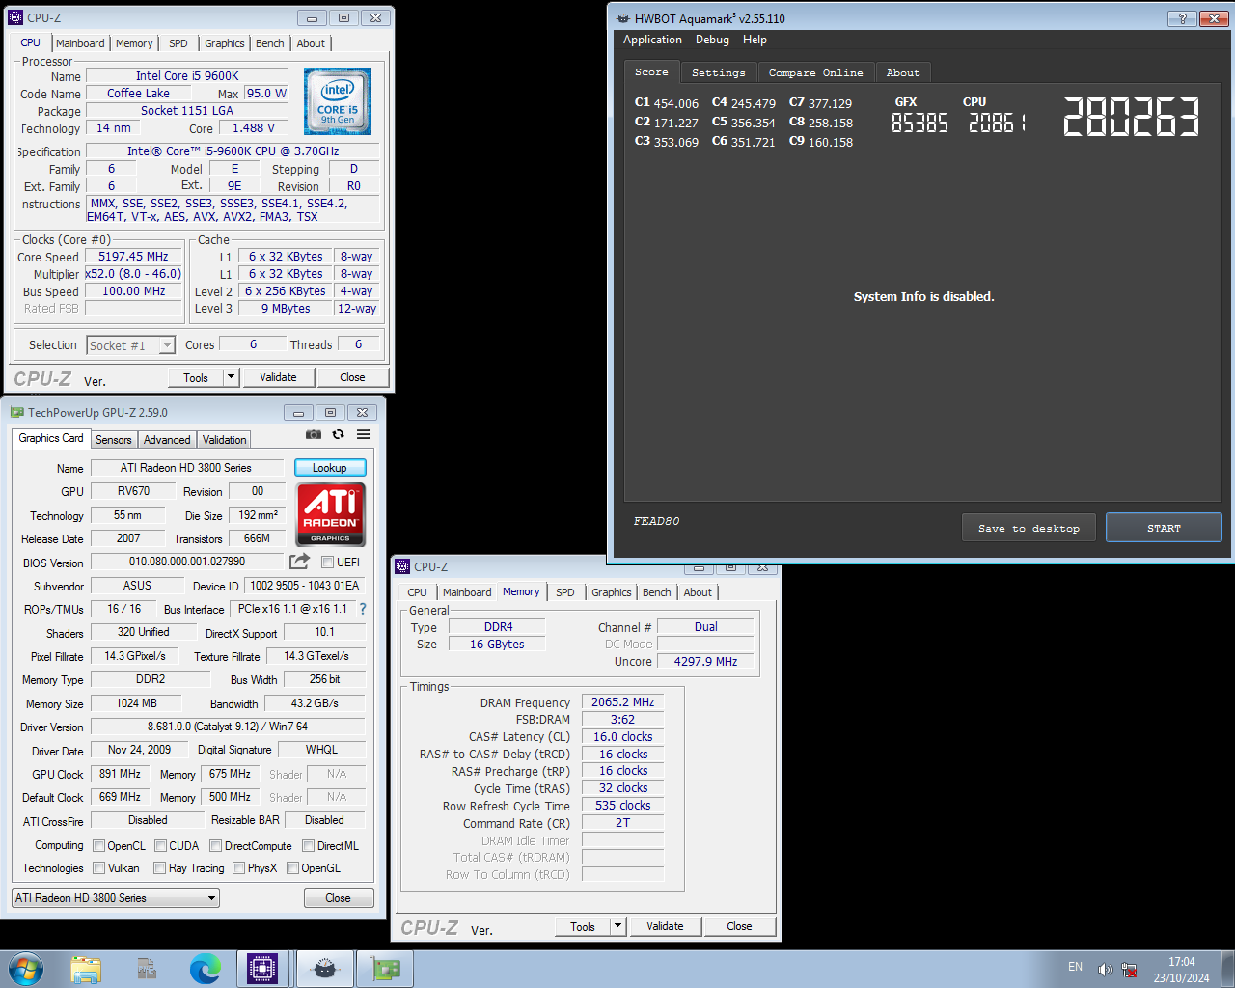Click the Show desktop strip at the taskbar end
1235x988 pixels.
(1227, 969)
